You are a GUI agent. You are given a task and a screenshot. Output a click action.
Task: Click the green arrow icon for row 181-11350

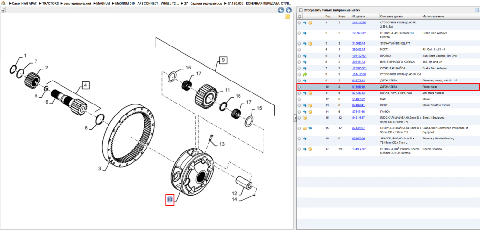click(x=305, y=74)
